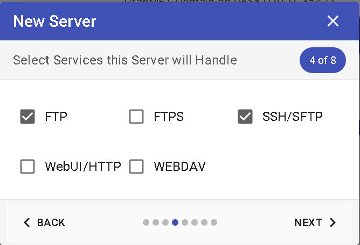Screen dimensions: 360x245
Task: Uncheck the FTP service checkbox
Action: coord(27,116)
